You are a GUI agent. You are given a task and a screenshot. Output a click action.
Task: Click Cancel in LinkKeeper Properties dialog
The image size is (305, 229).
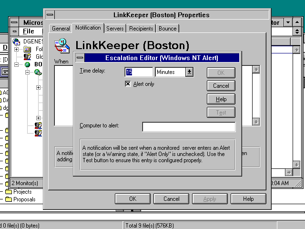[x=172, y=199]
